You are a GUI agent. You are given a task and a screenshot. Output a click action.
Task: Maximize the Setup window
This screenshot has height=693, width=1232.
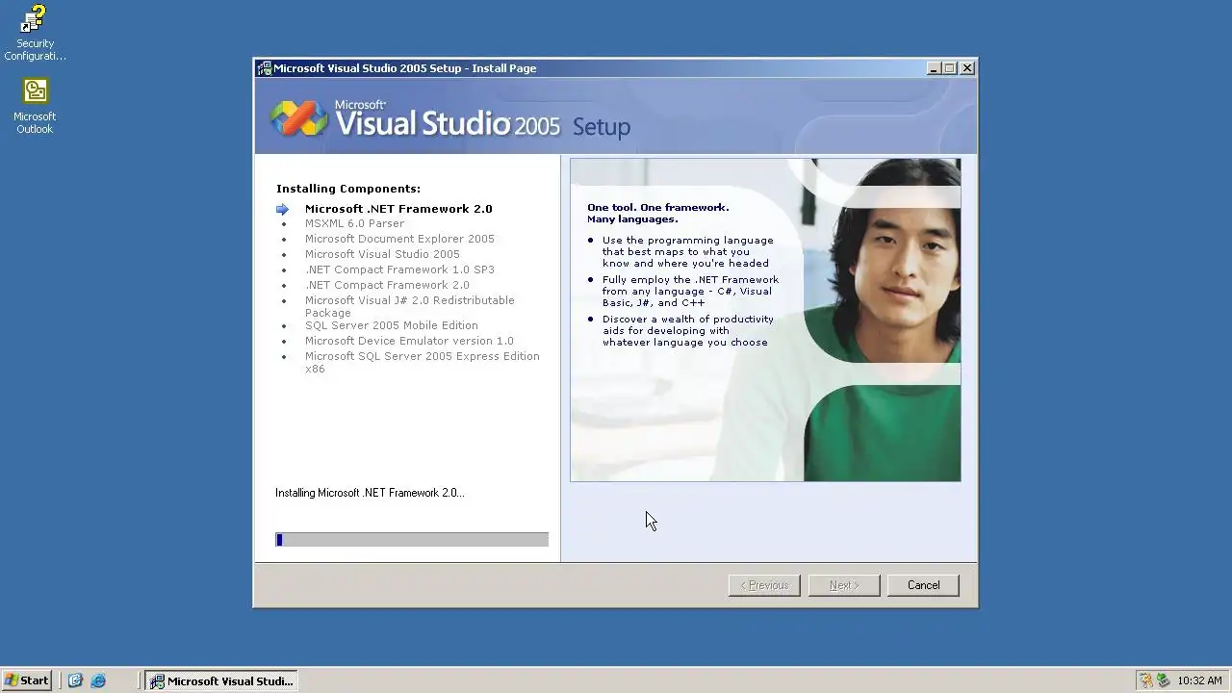tap(949, 68)
